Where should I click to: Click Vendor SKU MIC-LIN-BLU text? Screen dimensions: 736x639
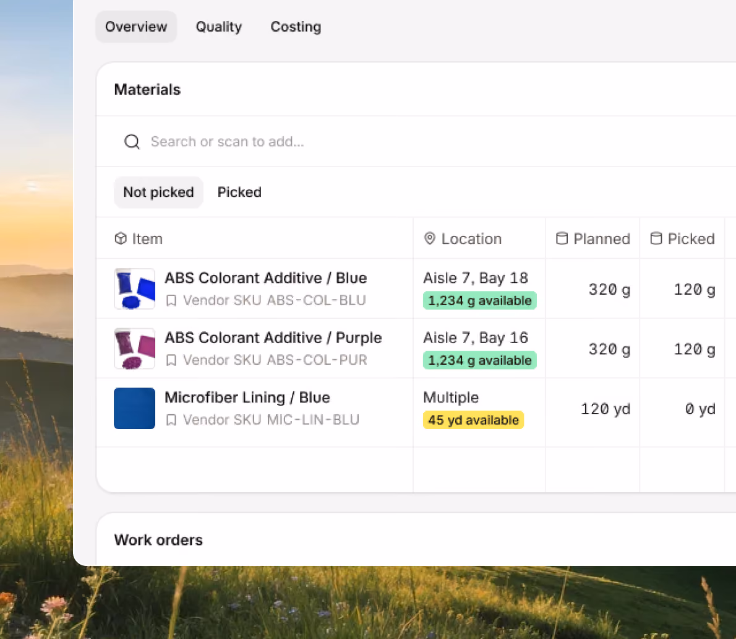point(271,420)
